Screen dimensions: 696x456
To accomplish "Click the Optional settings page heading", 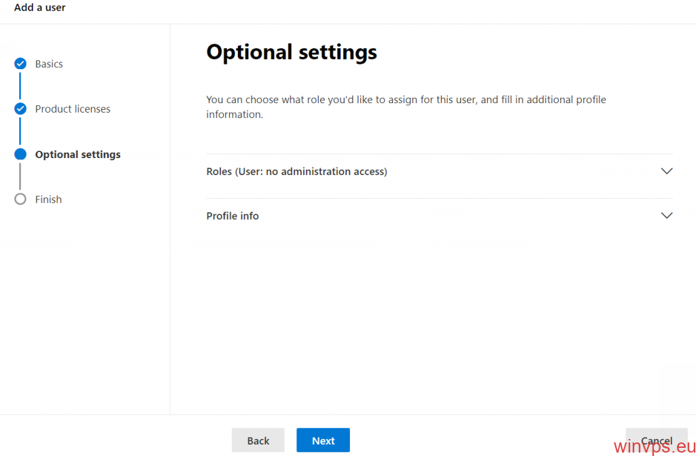I will tap(291, 52).
